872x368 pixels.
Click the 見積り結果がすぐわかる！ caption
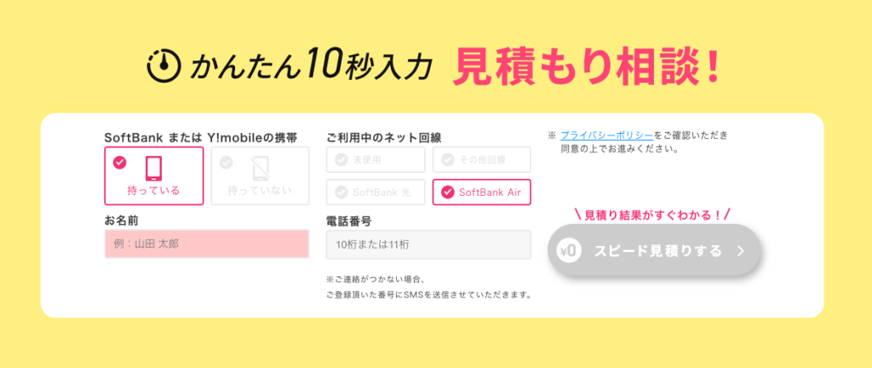click(x=653, y=215)
